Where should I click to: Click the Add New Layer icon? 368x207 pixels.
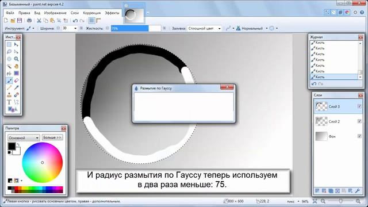pos(317,191)
